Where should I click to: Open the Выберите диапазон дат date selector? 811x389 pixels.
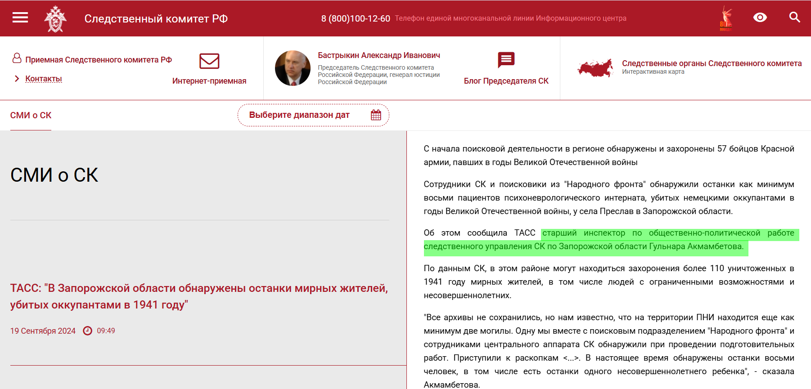point(299,115)
